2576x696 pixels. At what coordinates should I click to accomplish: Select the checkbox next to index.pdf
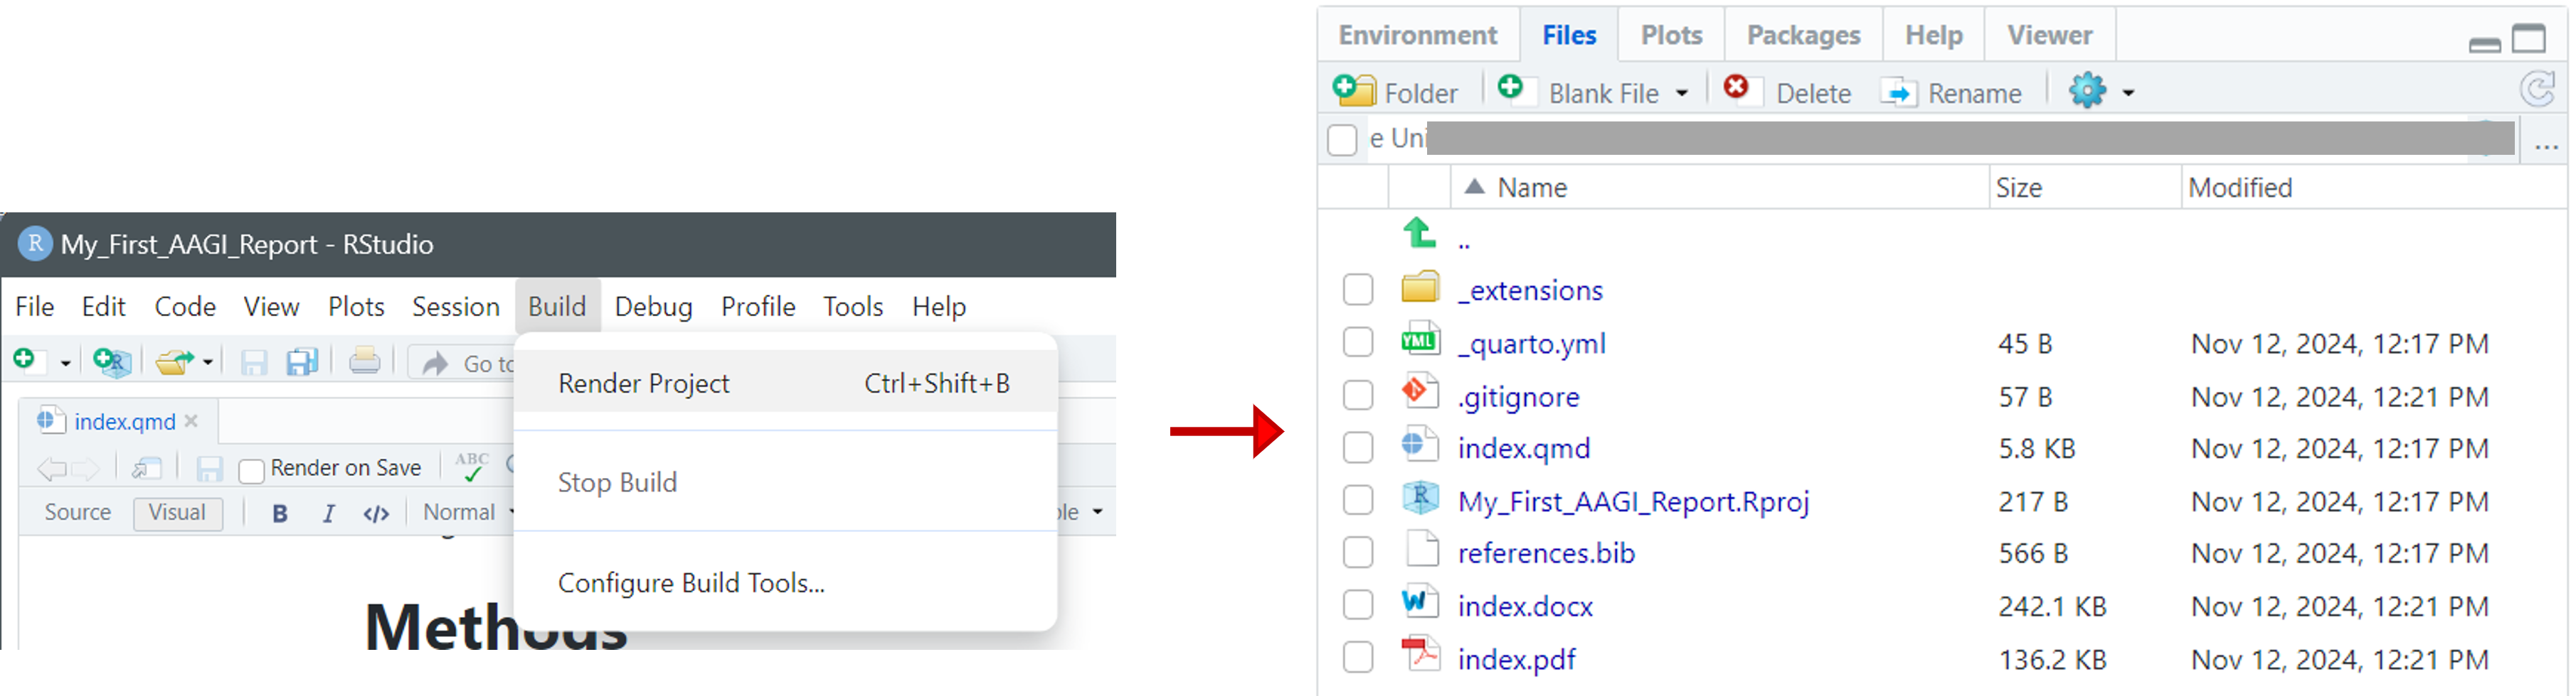point(1357,659)
